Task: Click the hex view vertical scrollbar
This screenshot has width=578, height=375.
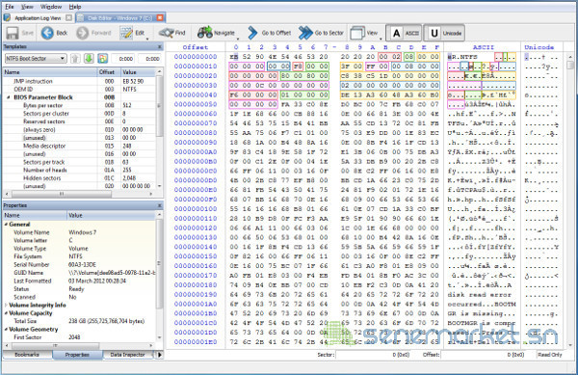Action: [570, 200]
